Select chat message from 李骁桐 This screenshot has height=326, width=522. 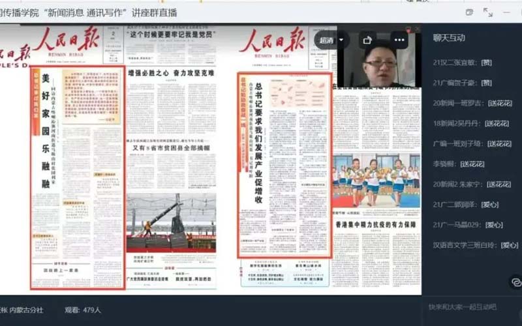459,164
